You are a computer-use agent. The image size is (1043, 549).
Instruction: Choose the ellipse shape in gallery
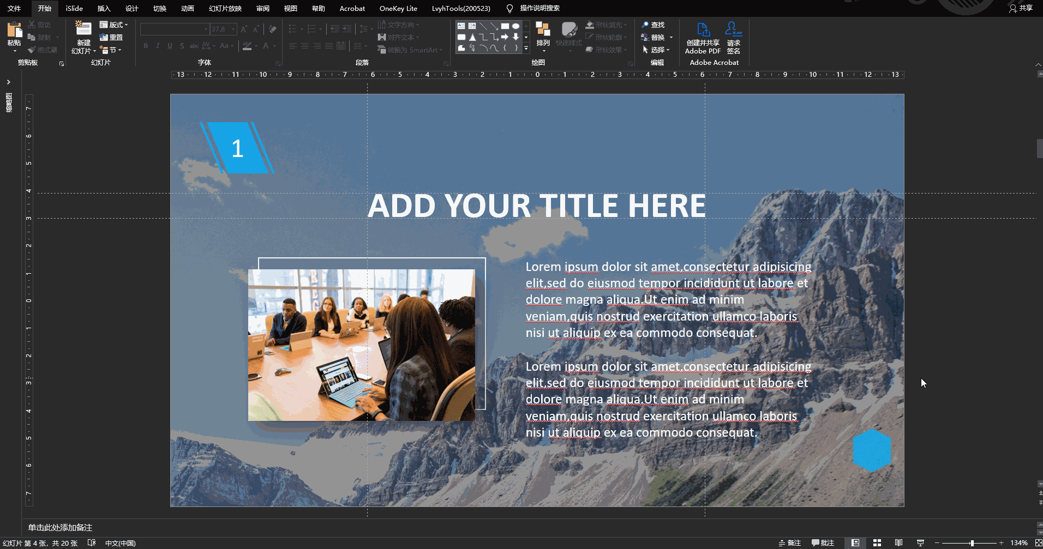(515, 26)
